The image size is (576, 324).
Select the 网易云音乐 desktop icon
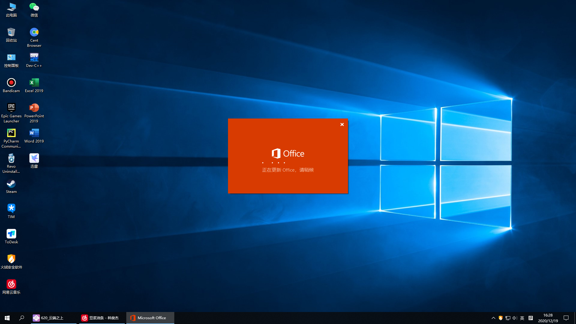click(x=11, y=287)
